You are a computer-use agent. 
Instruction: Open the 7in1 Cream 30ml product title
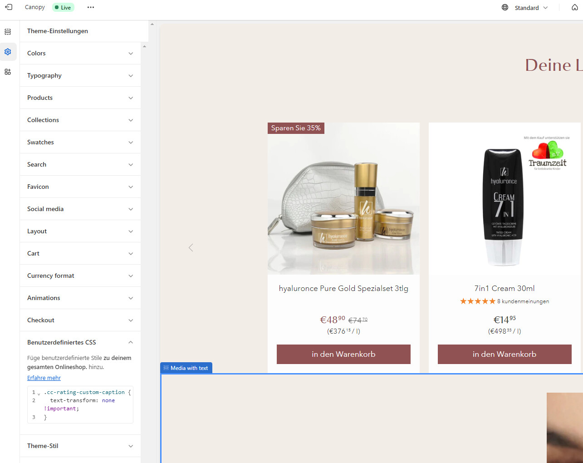coord(505,288)
